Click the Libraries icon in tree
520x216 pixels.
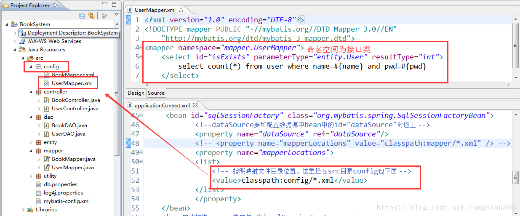30,210
